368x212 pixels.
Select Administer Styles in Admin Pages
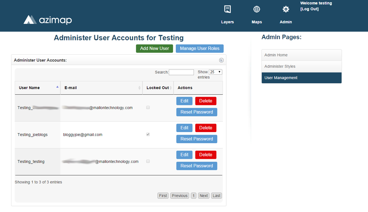click(x=301, y=67)
